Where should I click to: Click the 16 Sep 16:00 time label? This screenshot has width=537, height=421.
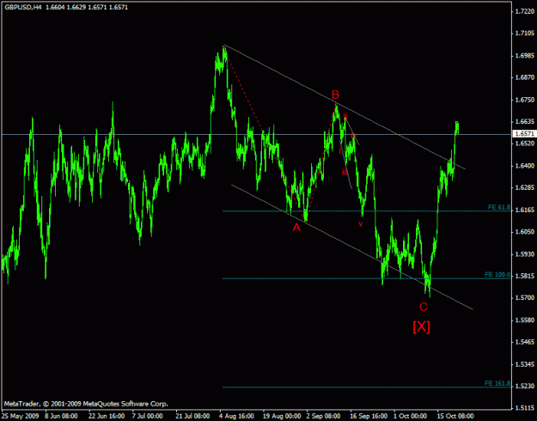(x=369, y=416)
